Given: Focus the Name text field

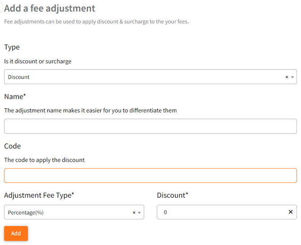Looking at the screenshot, I should click(x=150, y=126).
